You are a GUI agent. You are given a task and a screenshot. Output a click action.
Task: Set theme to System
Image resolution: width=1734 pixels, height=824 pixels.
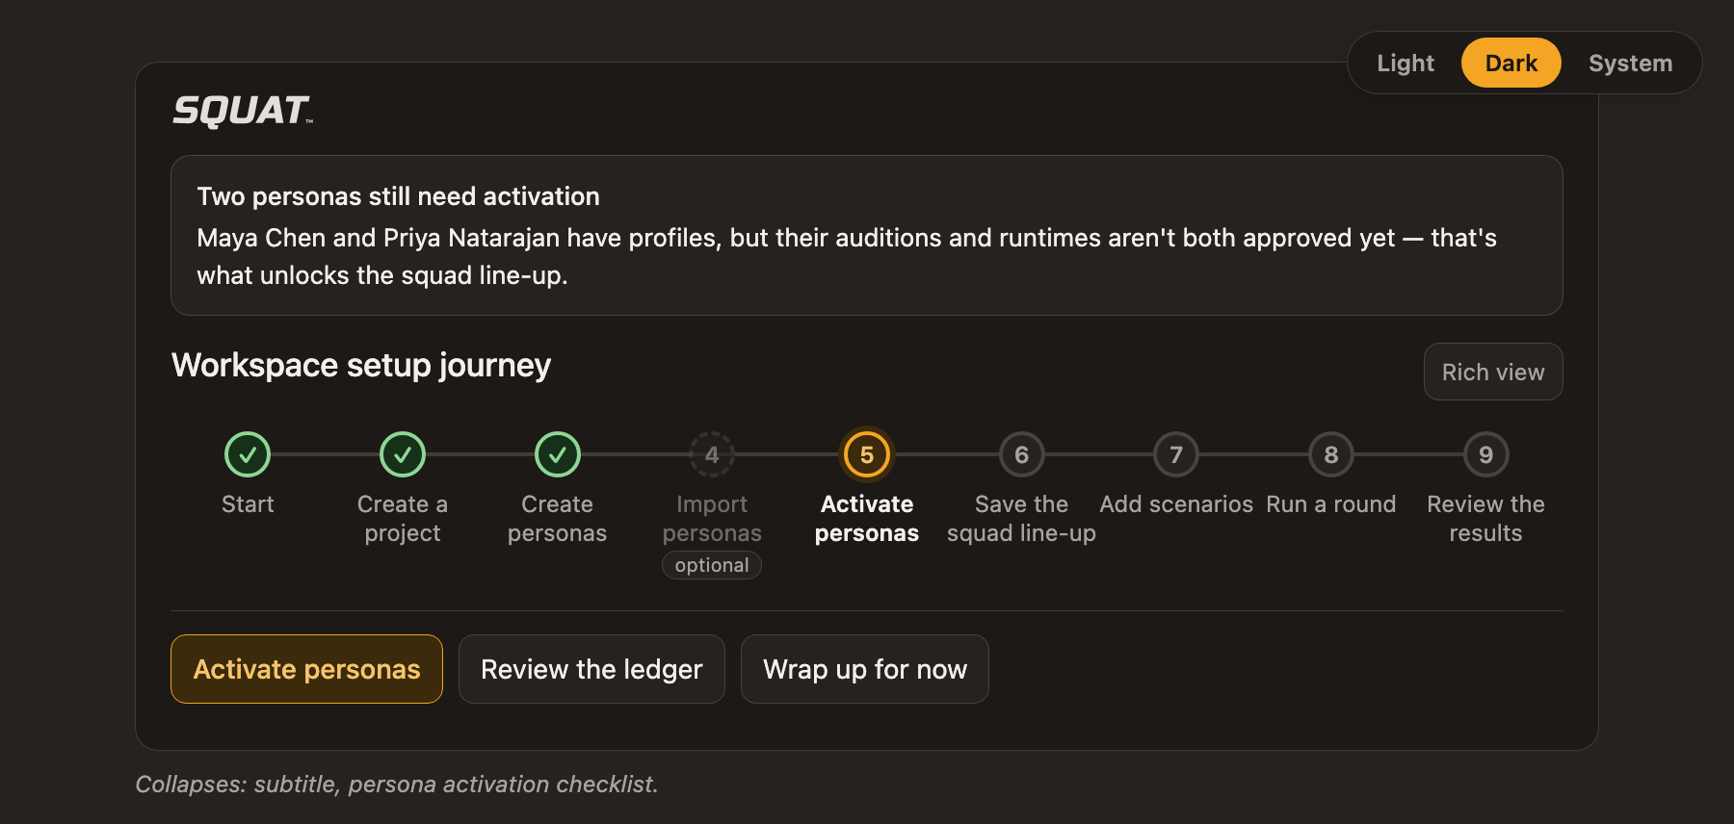point(1630,63)
